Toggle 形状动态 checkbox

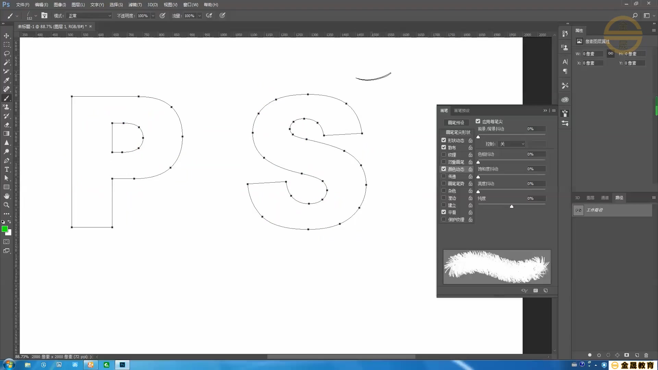pyautogui.click(x=444, y=140)
